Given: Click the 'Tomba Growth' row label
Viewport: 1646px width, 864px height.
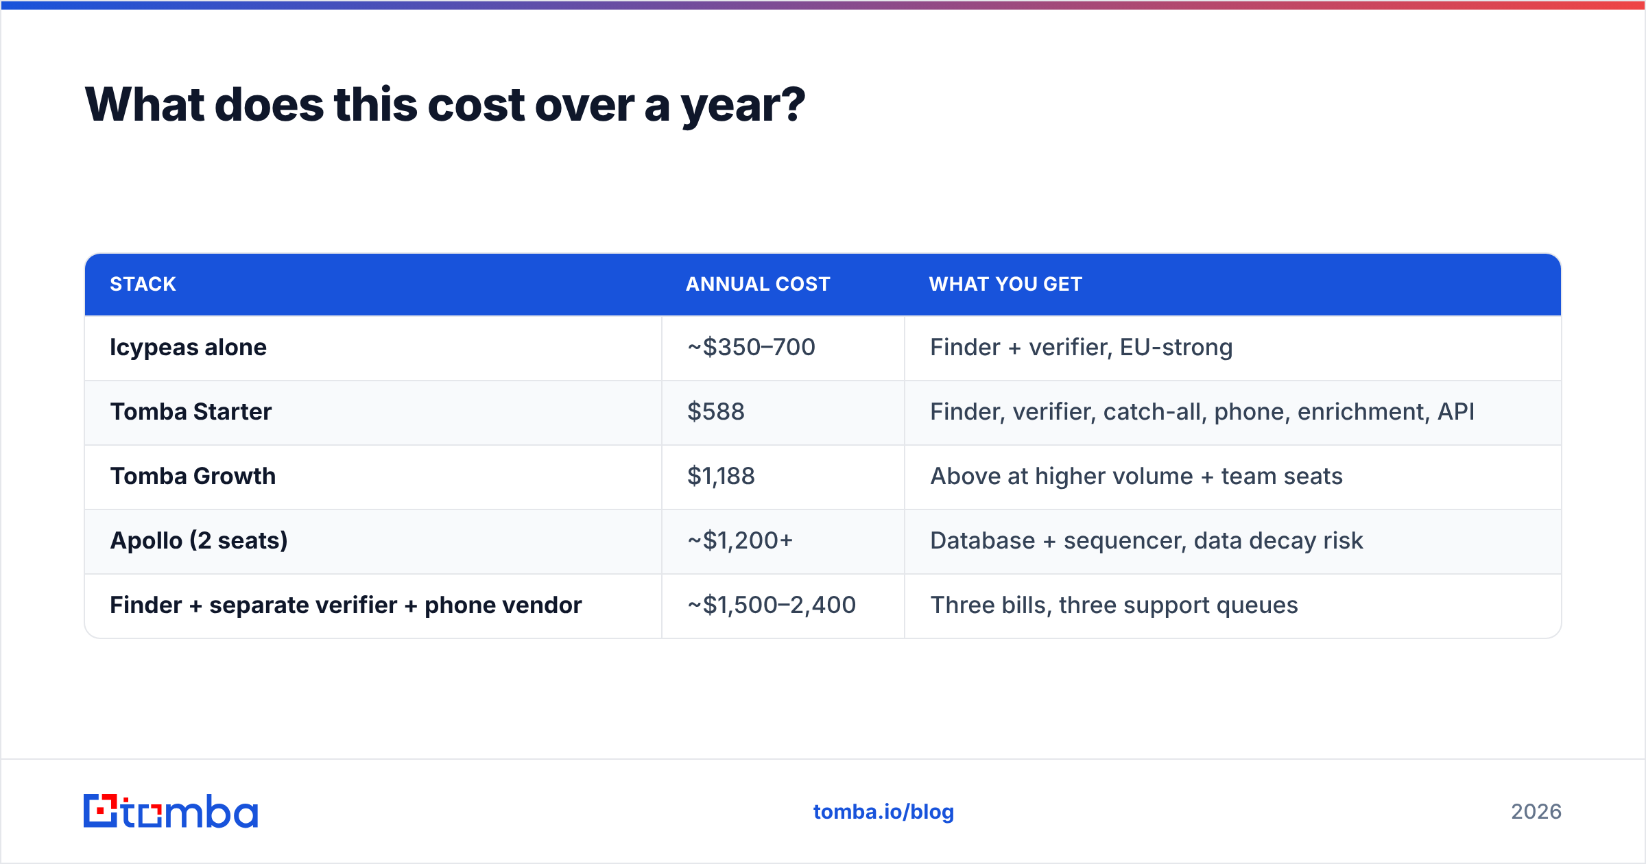Looking at the screenshot, I should click(193, 476).
